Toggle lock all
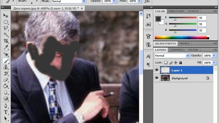The width and height of the screenshot is (219, 123). (x=181, y=63)
